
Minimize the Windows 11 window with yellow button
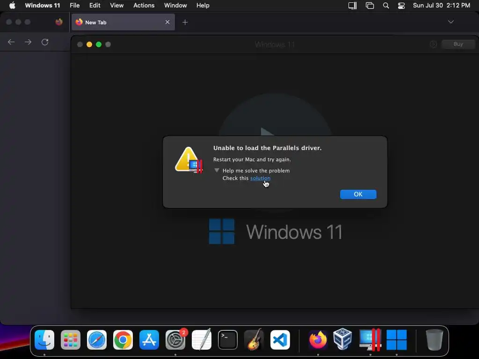[x=89, y=44]
